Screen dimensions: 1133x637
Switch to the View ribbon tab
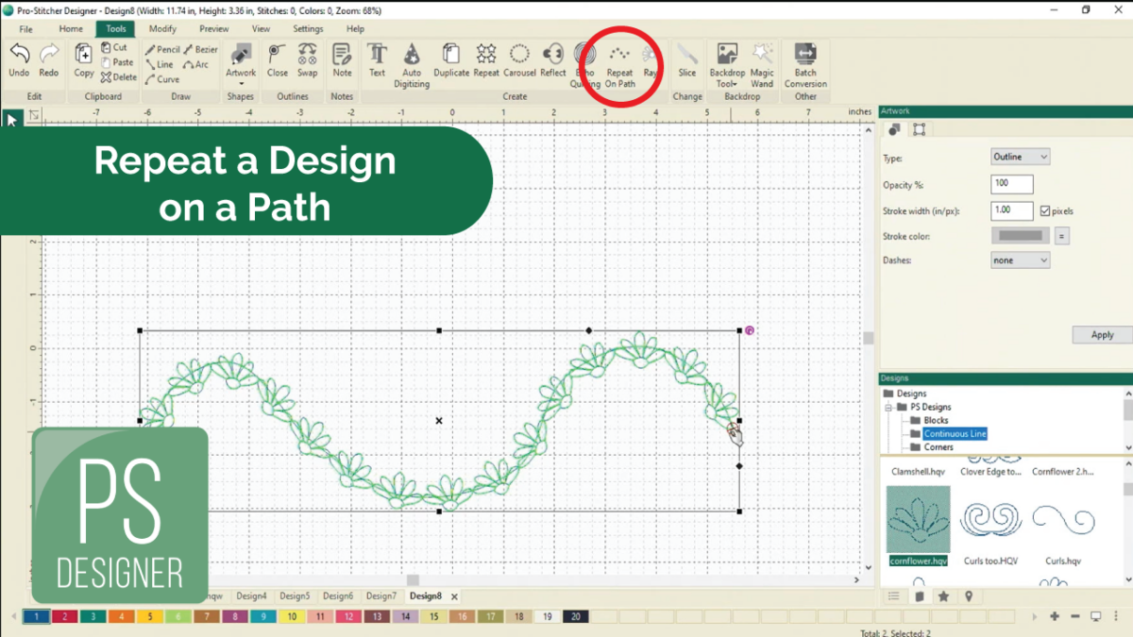261,29
